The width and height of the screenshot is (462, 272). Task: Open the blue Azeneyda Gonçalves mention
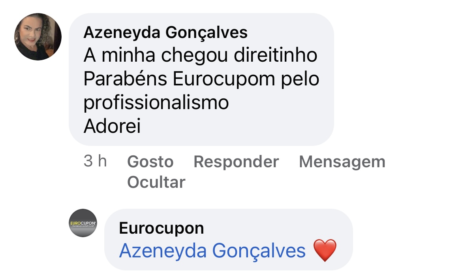click(212, 251)
